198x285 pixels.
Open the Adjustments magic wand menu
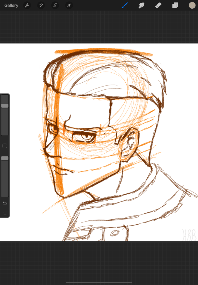tap(41, 6)
